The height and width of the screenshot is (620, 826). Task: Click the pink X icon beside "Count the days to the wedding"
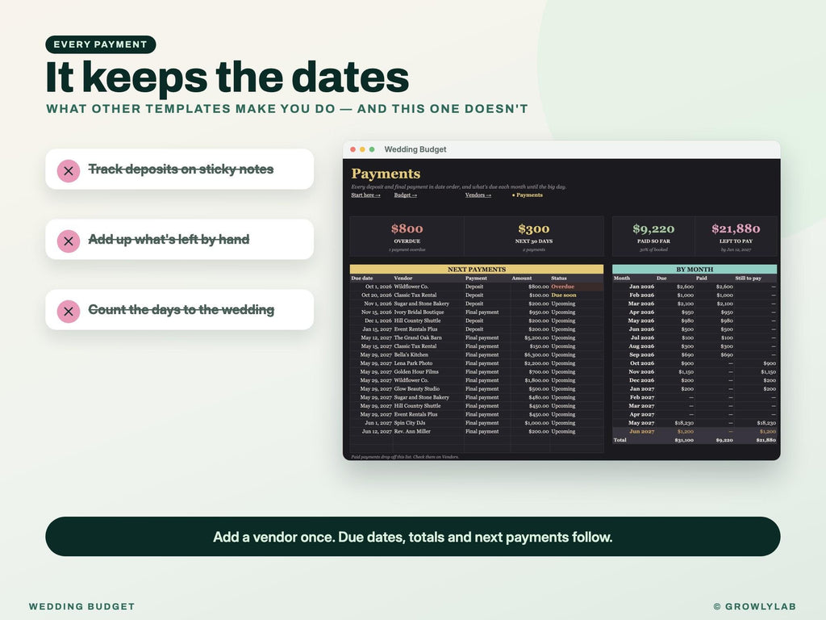(x=69, y=311)
